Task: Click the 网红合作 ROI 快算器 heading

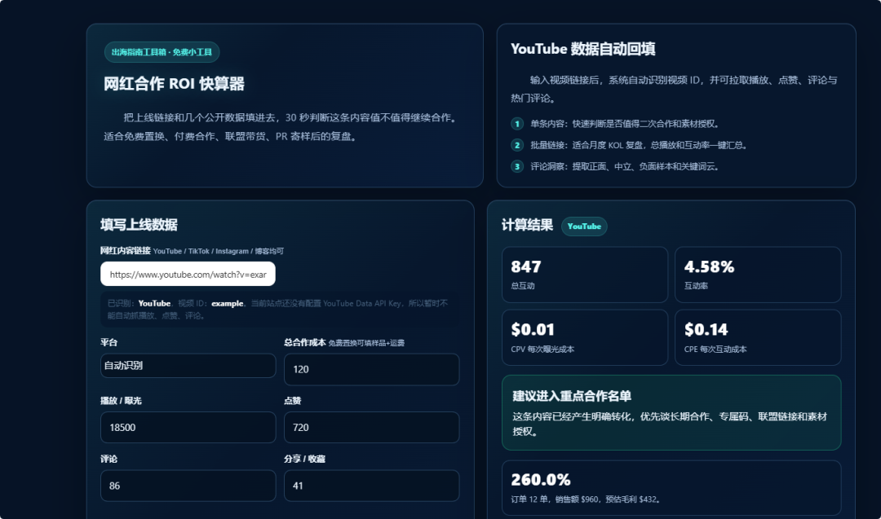Action: tap(175, 84)
